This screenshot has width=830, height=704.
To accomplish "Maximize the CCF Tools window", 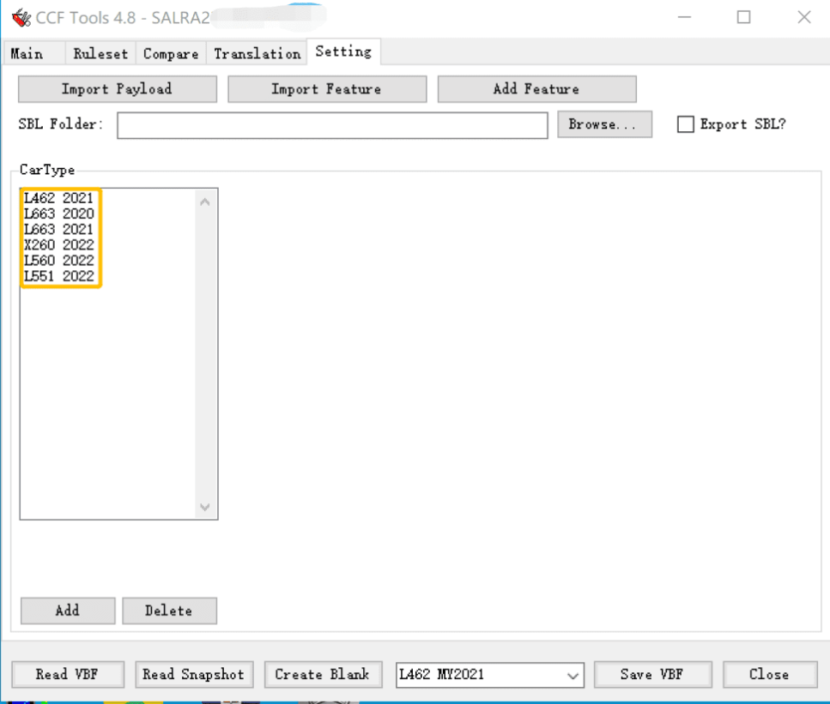I will tap(743, 17).
